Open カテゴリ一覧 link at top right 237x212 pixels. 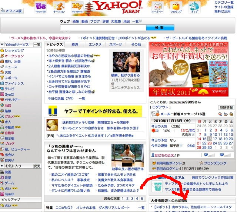tap(224, 3)
